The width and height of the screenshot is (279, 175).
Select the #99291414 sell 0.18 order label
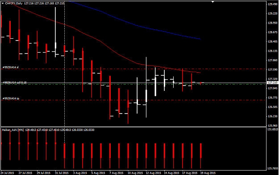coord(14,82)
